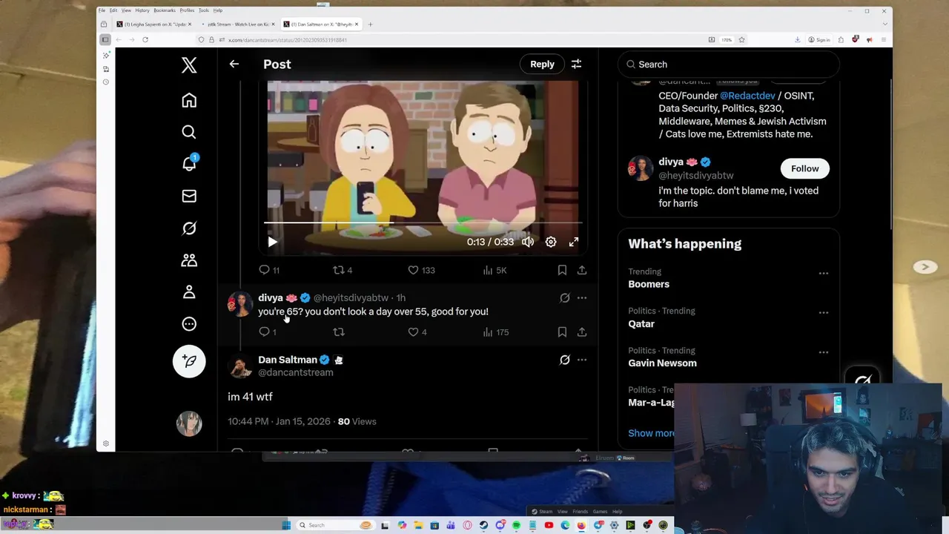
Task: Open zoom level 170% indicator
Action: [727, 40]
